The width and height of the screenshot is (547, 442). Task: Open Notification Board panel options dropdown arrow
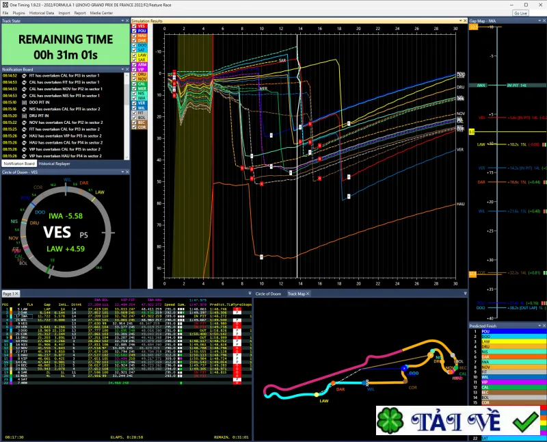122,70
